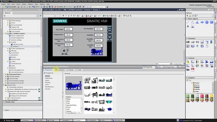Select the red signal lamp graphic
Screen dimensions: 217x122
pos(202,96)
